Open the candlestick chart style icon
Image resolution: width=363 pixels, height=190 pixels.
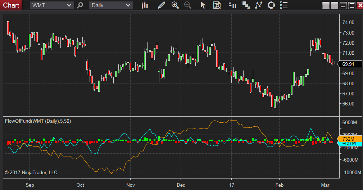(145, 5)
